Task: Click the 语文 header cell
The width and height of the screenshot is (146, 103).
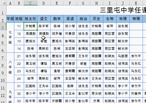Action: pos(44,19)
